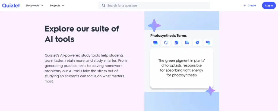The height and width of the screenshot is (111, 278).
Task: Select the Match cards icon
Action: [208, 43]
